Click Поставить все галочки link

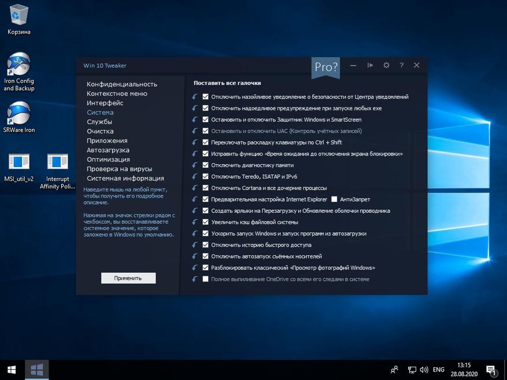point(227,83)
